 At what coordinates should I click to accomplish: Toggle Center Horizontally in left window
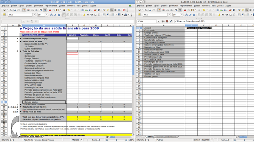pos(68,15)
